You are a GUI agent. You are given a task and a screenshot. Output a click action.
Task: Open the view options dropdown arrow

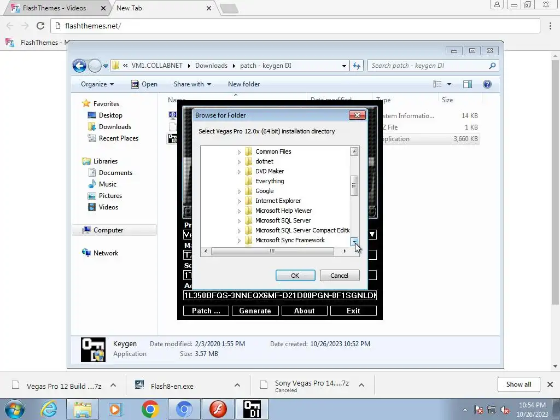(450, 84)
